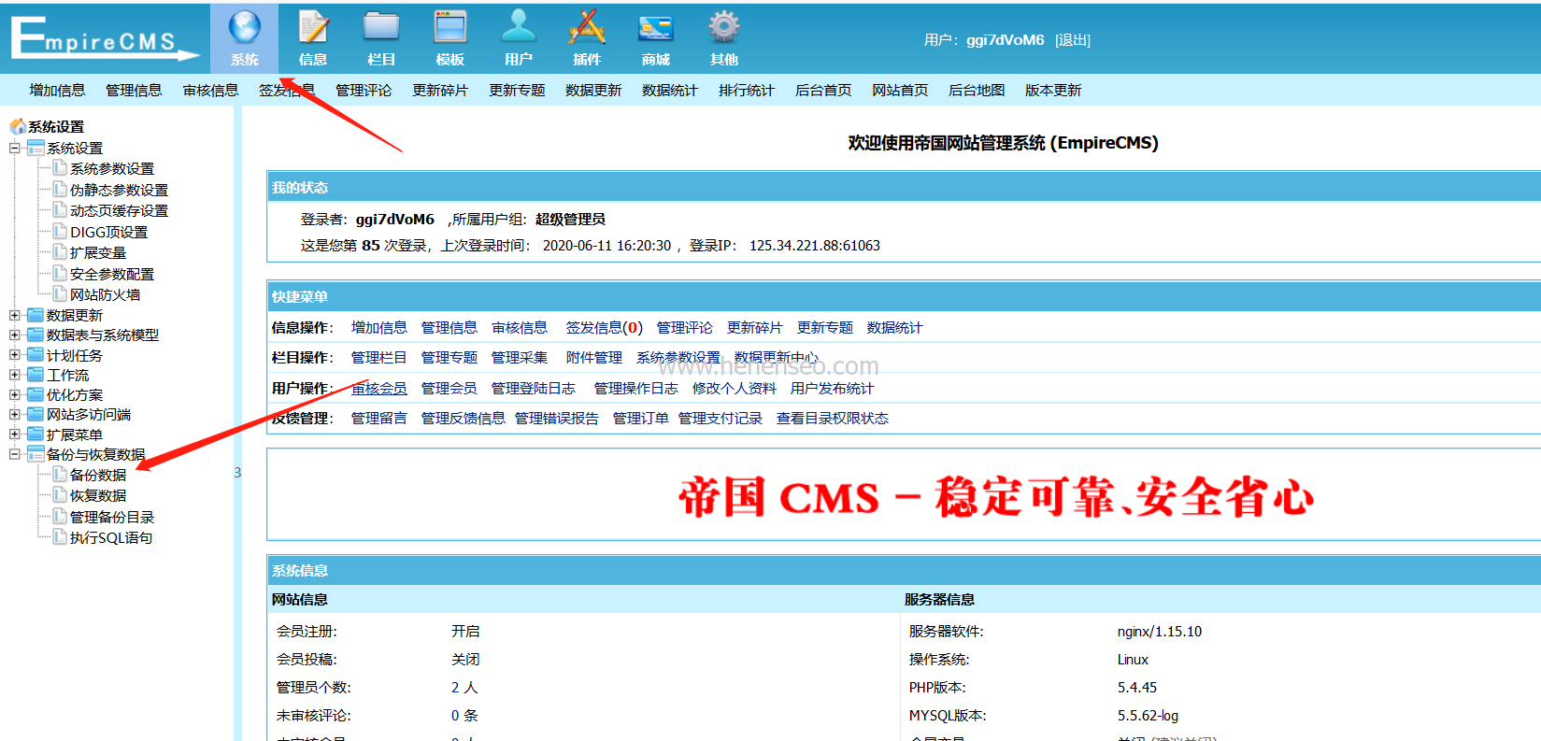This screenshot has width=1541, height=741.
Task: Open the 模板 top navigation icon
Action: click(x=450, y=37)
